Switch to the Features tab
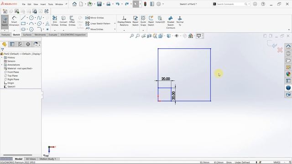 click(x=5, y=35)
